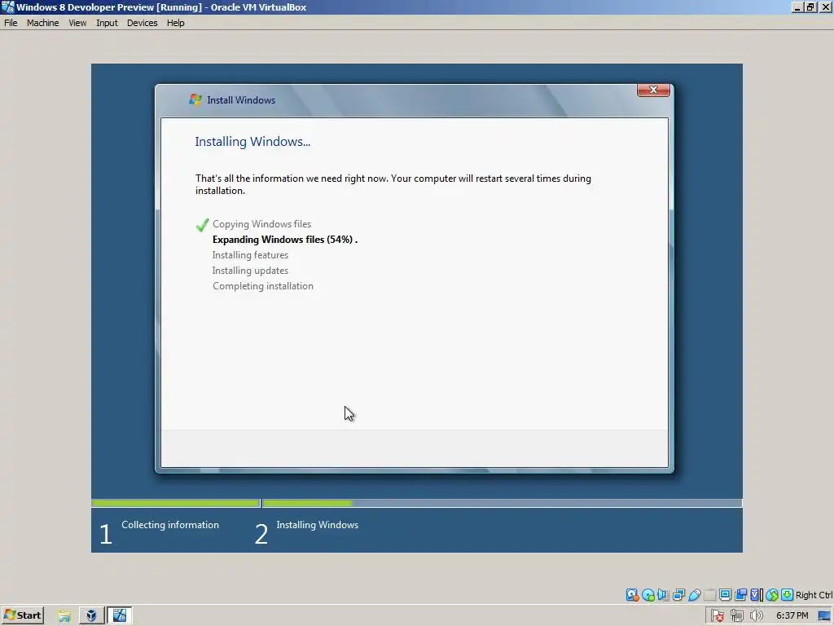
Task: Click the Installing features step
Action: [x=250, y=255]
